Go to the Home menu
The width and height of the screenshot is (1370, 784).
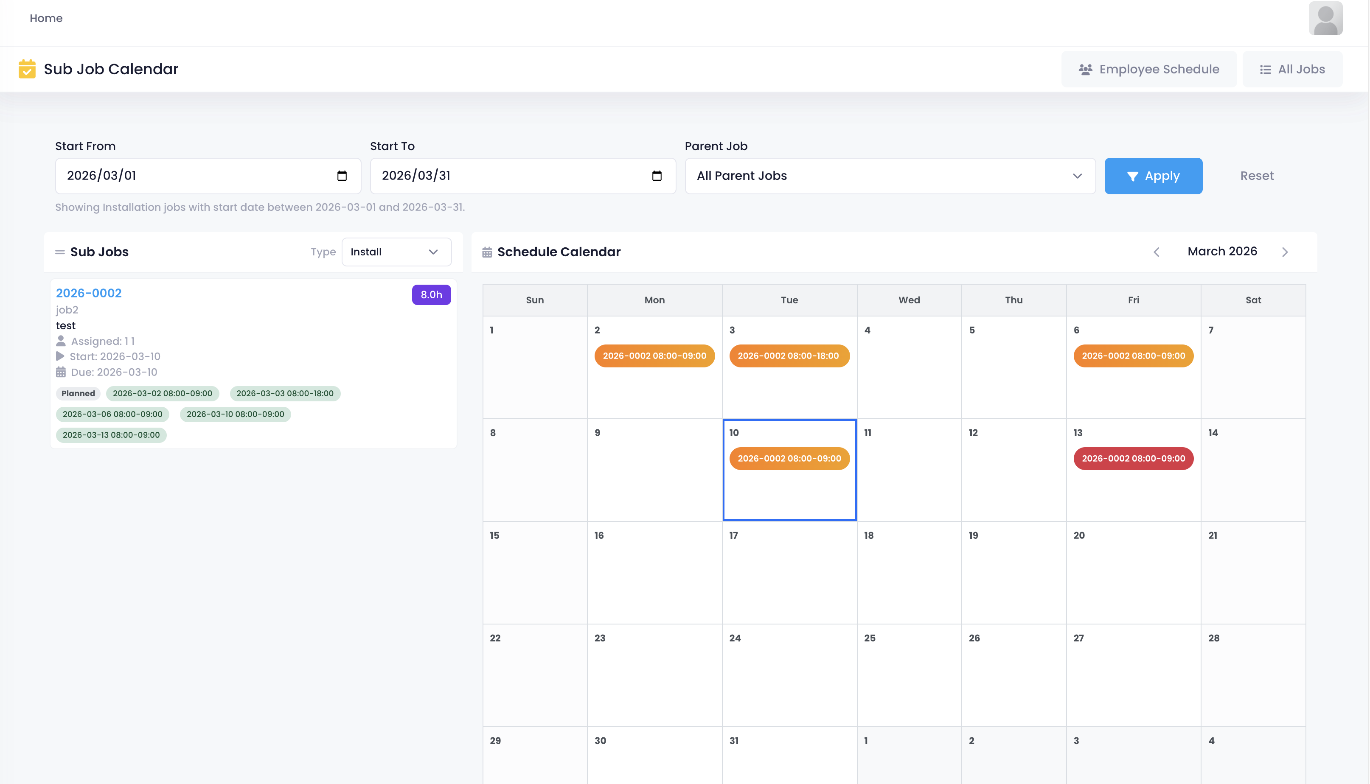(x=46, y=18)
